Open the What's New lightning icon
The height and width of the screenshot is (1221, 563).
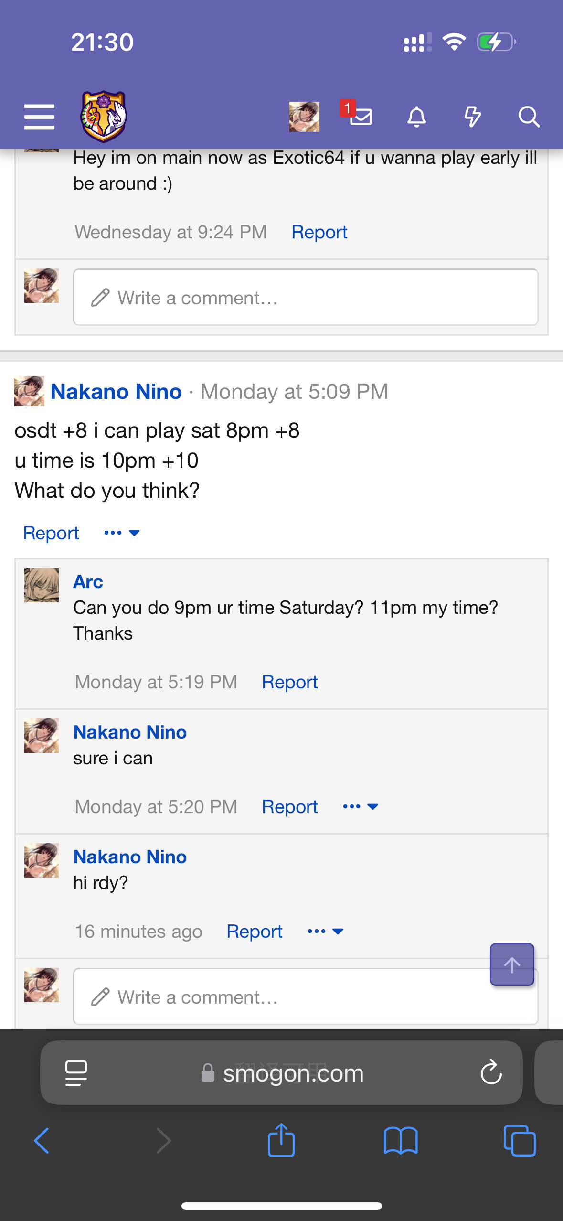click(472, 117)
